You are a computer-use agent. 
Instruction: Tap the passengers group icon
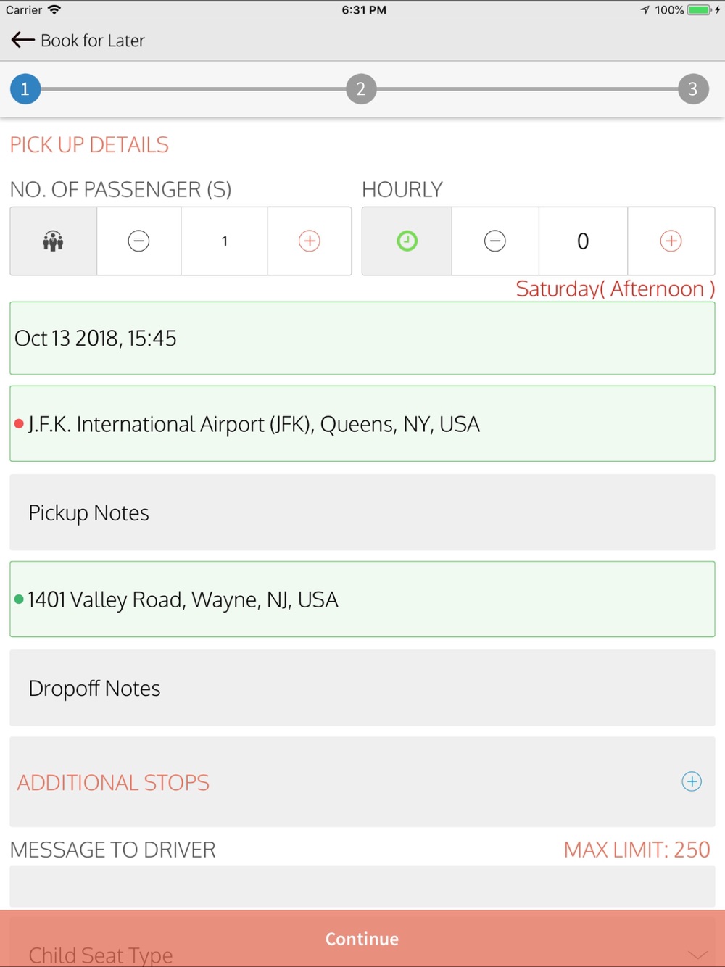tap(53, 241)
